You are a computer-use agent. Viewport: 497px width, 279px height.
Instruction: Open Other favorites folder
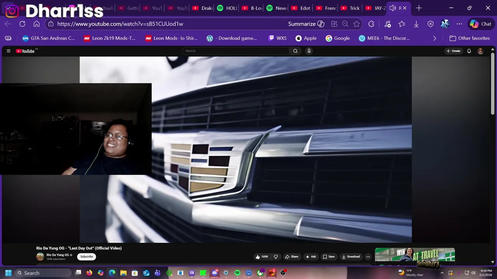(469, 38)
